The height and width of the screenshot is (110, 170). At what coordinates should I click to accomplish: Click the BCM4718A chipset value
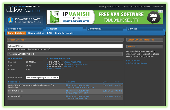click(31, 62)
